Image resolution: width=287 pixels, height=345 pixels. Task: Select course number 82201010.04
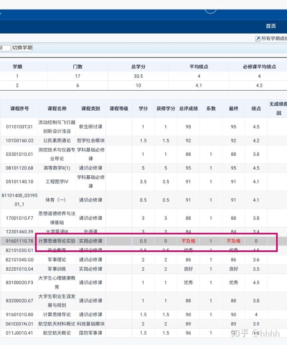[19, 269]
